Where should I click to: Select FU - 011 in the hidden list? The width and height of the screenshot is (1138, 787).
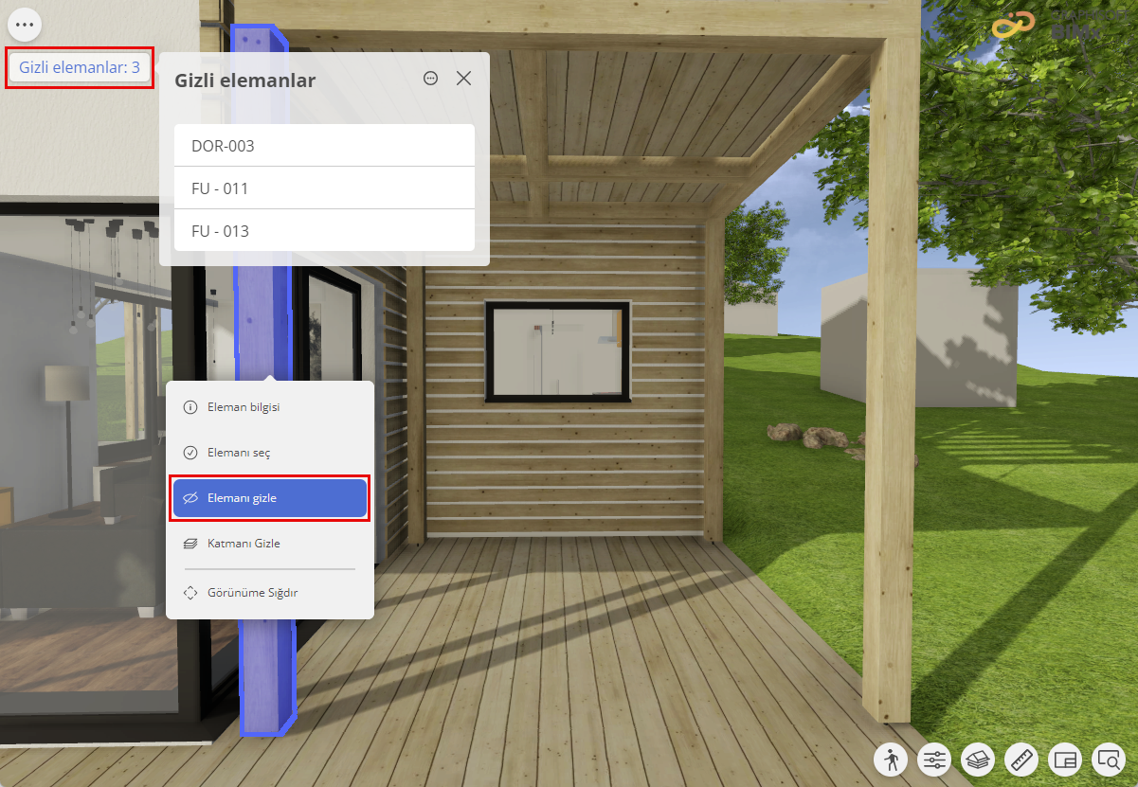pyautogui.click(x=324, y=188)
